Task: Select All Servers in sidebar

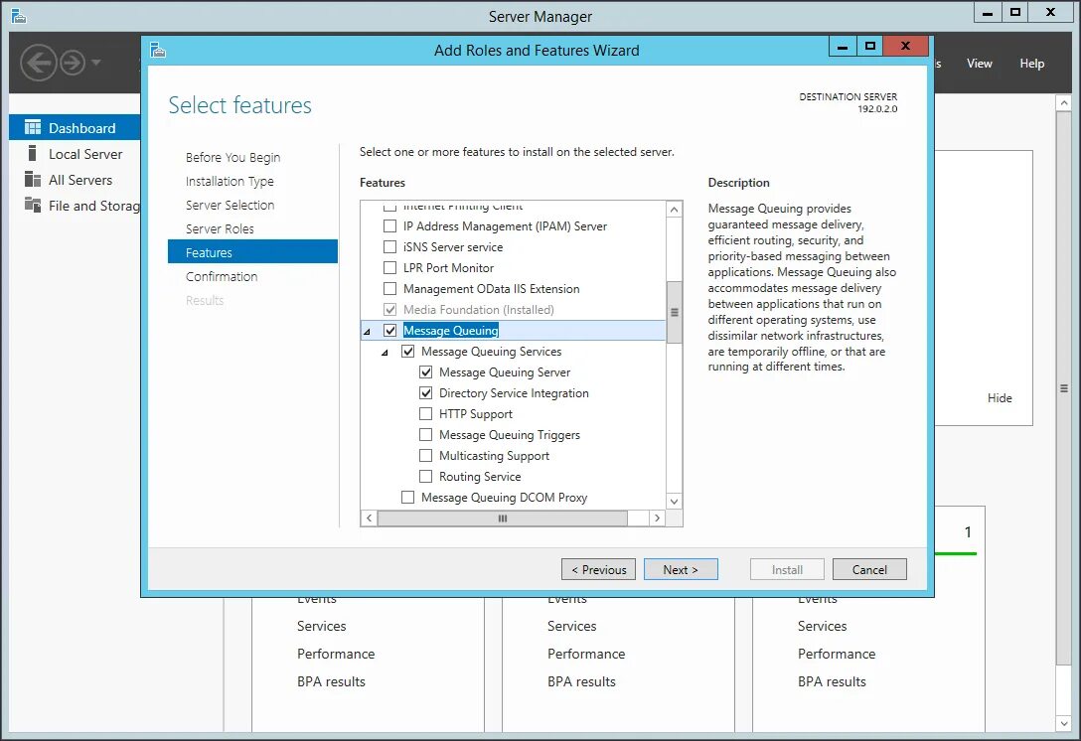Action: tap(75, 179)
